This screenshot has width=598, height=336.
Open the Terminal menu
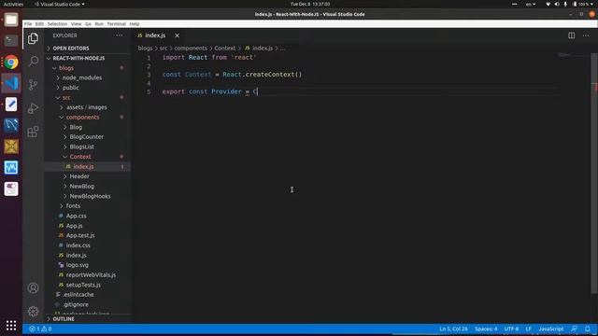(x=116, y=23)
